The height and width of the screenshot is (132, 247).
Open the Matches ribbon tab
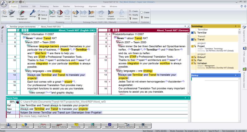(66, 6)
